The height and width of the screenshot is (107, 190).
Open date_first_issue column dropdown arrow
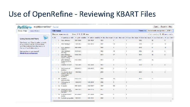[x=101, y=38]
